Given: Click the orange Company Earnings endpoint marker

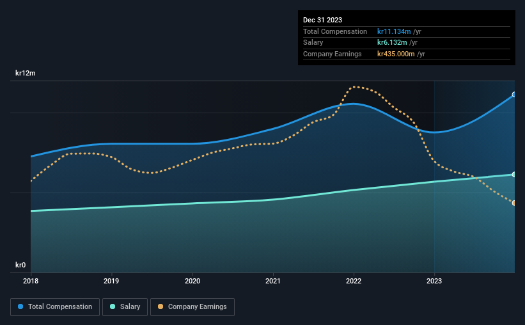Looking at the screenshot, I should pyautogui.click(x=514, y=203).
